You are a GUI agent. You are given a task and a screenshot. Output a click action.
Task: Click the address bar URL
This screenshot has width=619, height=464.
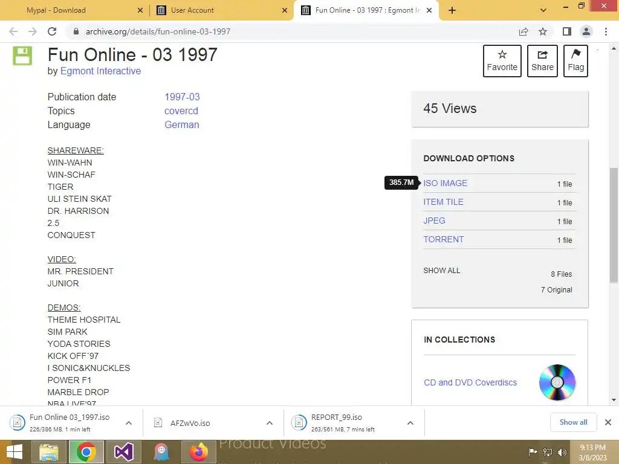(x=158, y=31)
